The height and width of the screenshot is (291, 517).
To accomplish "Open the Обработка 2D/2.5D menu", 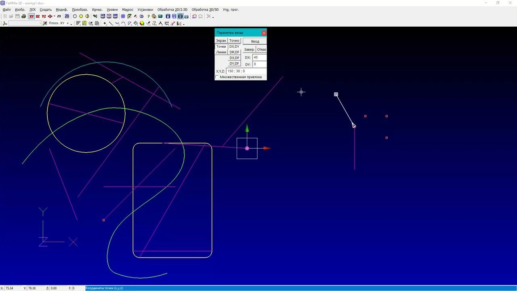I will click(172, 10).
